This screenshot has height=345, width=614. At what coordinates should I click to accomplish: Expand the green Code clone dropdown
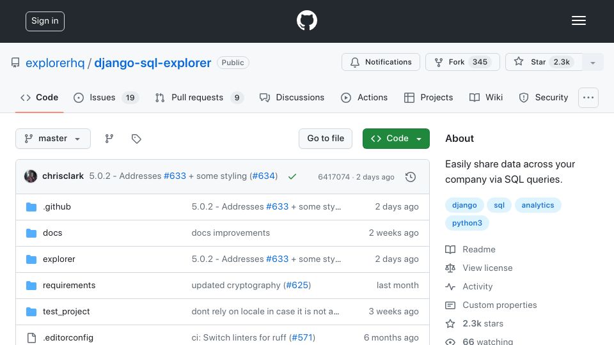click(396, 139)
